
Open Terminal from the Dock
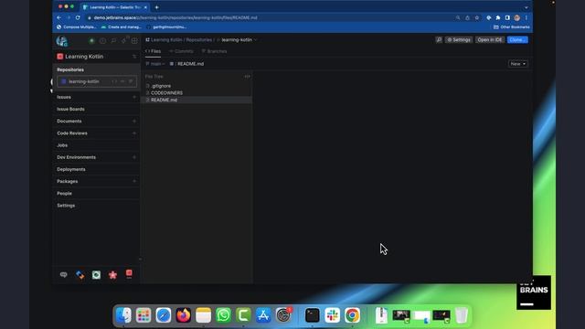pyautogui.click(x=312, y=315)
